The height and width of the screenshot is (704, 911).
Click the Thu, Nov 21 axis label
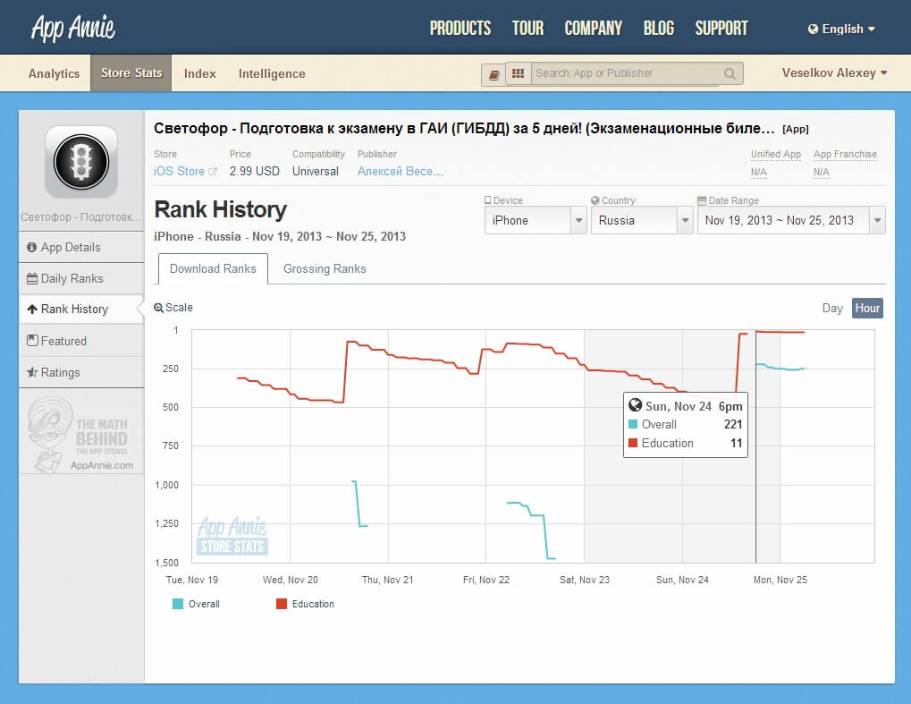(x=387, y=580)
